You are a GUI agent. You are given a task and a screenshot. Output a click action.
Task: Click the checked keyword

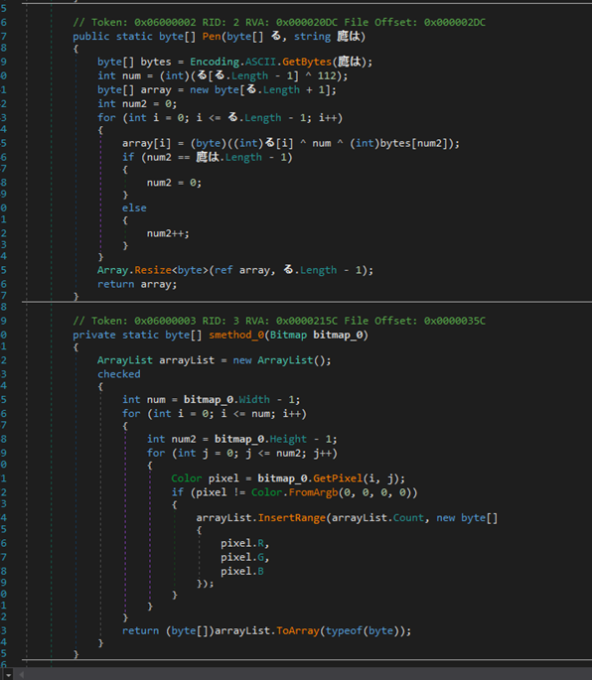tap(119, 374)
